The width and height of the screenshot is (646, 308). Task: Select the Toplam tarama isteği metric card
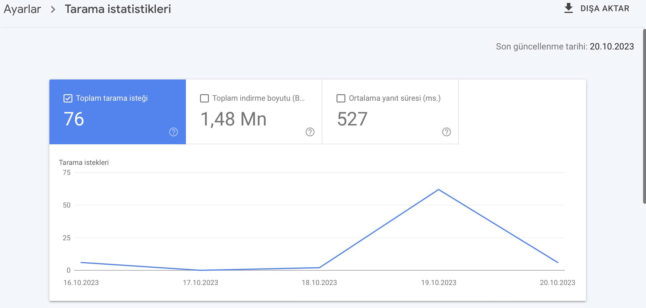pyautogui.click(x=118, y=112)
